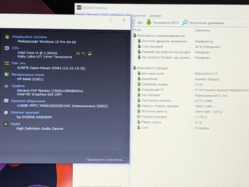The width and height of the screenshot is (249, 187).
Task: Click 8,00ГБ Один-Канал DDR4 memory text
Action: pos(51,68)
